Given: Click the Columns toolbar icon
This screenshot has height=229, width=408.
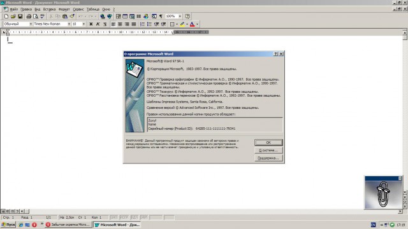Looking at the screenshot, I should [139, 17].
